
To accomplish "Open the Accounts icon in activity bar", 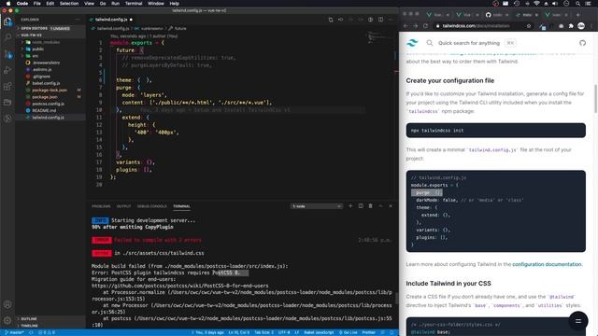I will pyautogui.click(x=7, y=304).
